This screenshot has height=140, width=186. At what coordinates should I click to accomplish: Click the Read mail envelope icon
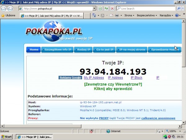click(x=111, y=15)
